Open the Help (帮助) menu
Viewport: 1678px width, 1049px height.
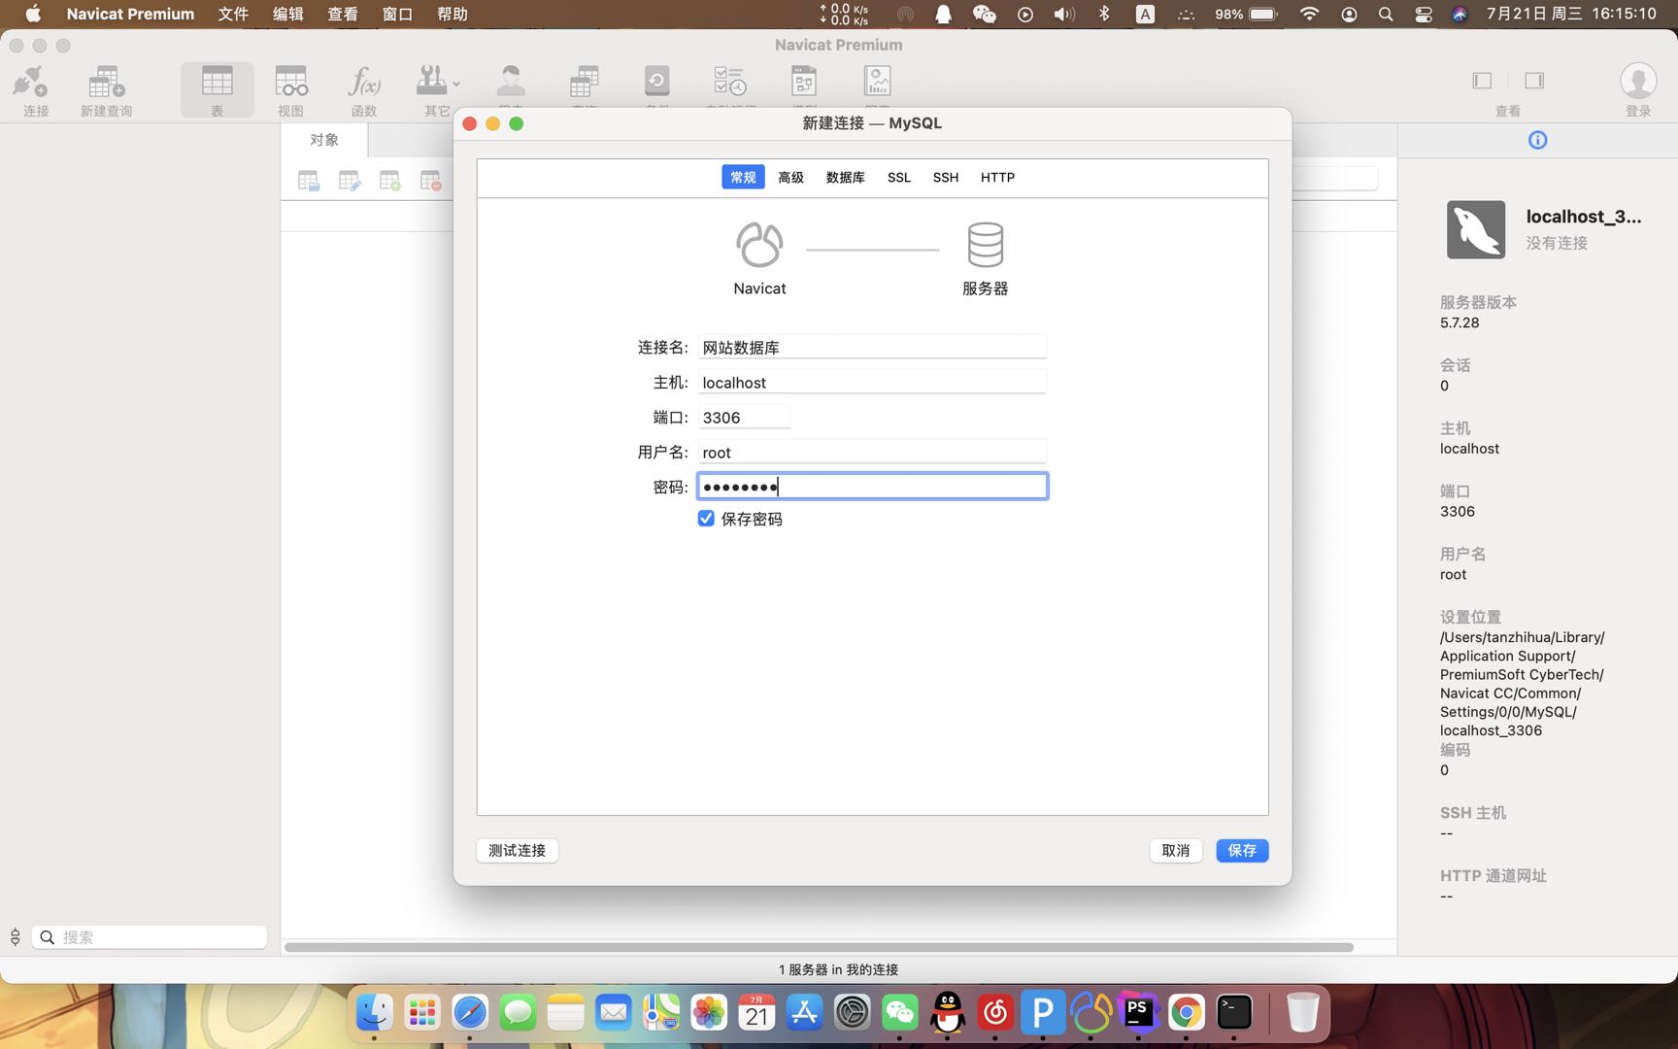tap(452, 14)
